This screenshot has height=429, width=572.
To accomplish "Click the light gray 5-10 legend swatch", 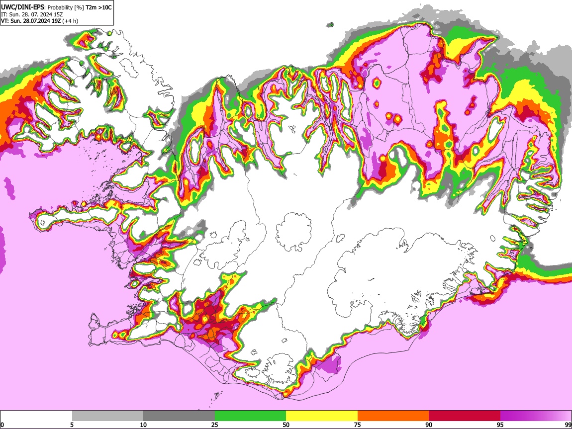I will click(107, 416).
